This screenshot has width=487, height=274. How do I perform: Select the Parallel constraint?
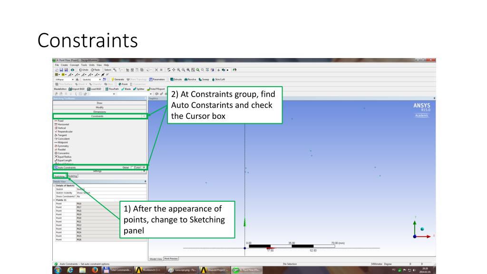coord(60,149)
